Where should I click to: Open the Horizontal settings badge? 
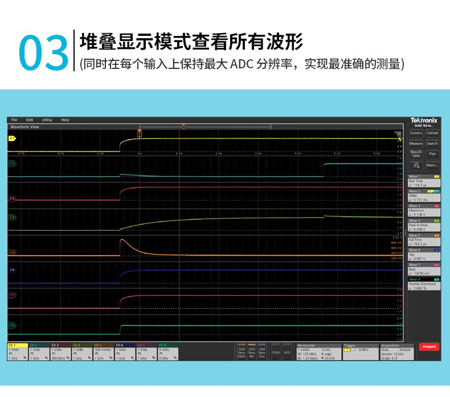[x=318, y=351]
